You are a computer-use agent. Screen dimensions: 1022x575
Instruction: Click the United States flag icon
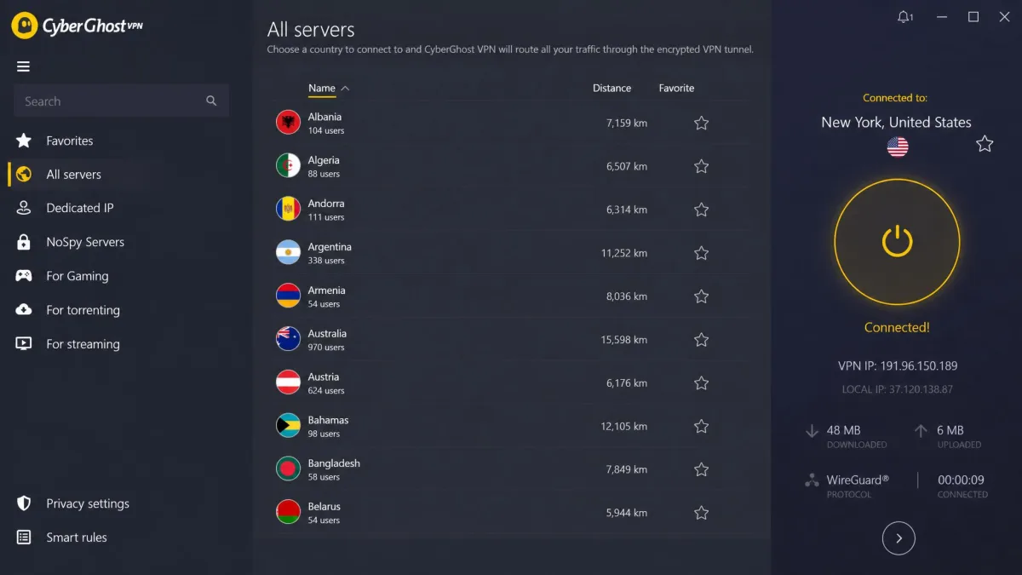pos(898,147)
